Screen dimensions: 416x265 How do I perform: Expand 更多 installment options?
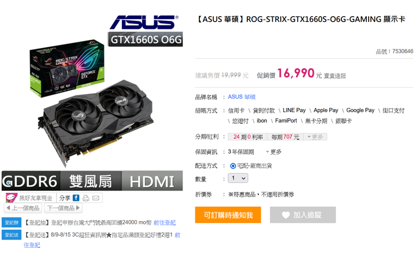coord(315,137)
